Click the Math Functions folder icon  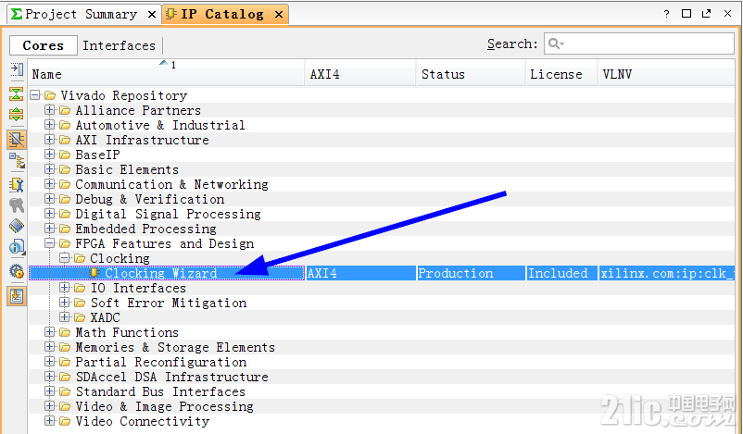65,333
